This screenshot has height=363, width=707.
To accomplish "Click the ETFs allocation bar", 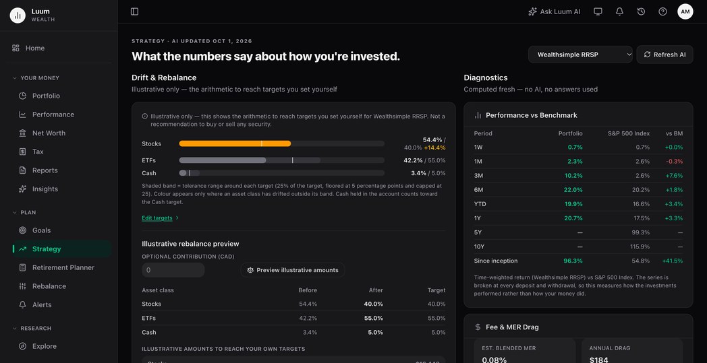I will (x=282, y=160).
